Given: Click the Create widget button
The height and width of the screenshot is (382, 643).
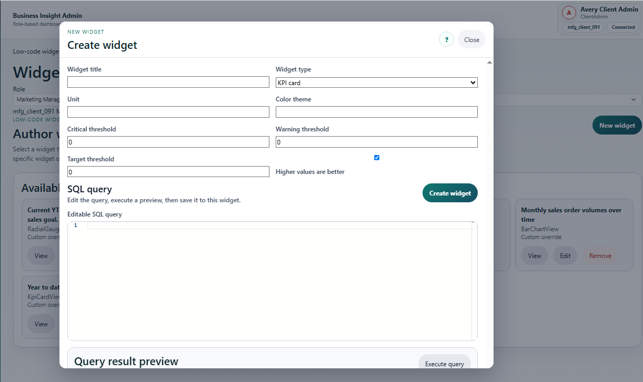Looking at the screenshot, I should (x=450, y=193).
